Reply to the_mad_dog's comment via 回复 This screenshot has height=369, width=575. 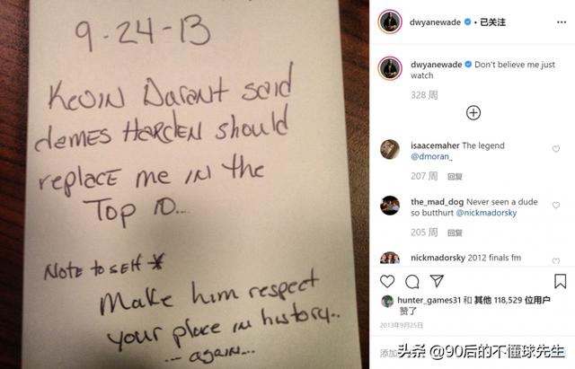(x=455, y=233)
